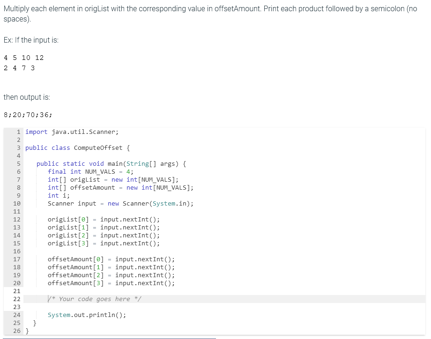Click origList[0] = input.nextInt() statement
The width and height of the screenshot is (431, 339).
pyautogui.click(x=103, y=219)
